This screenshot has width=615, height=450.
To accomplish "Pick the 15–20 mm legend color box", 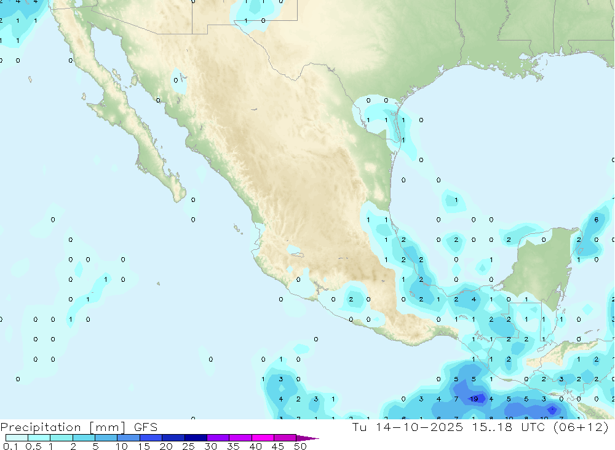I will pos(151,438).
